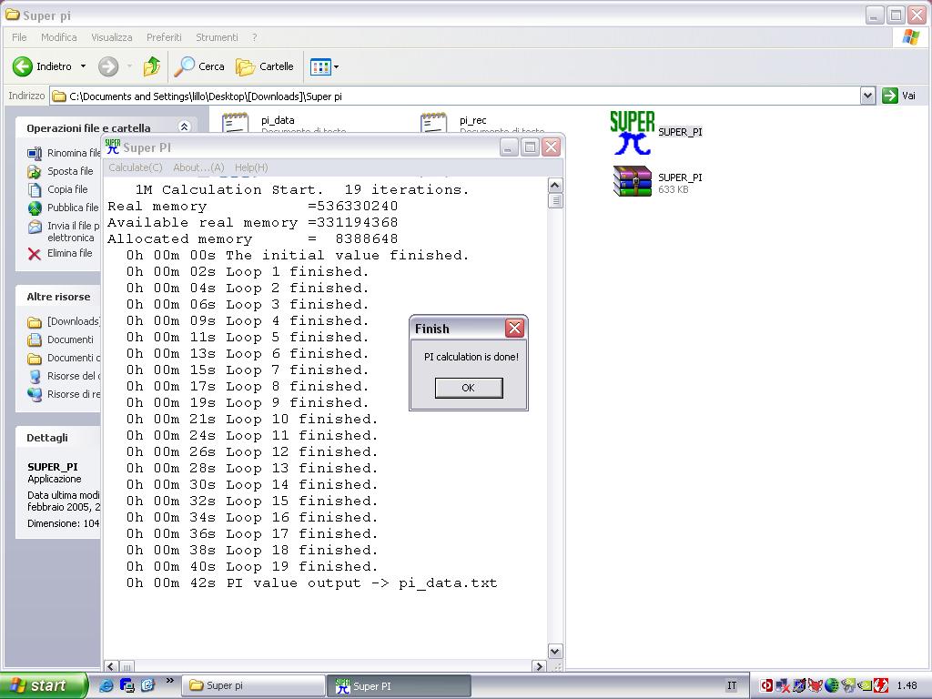Click the grey forward arrow icon
This screenshot has width=932, height=699.
[108, 66]
